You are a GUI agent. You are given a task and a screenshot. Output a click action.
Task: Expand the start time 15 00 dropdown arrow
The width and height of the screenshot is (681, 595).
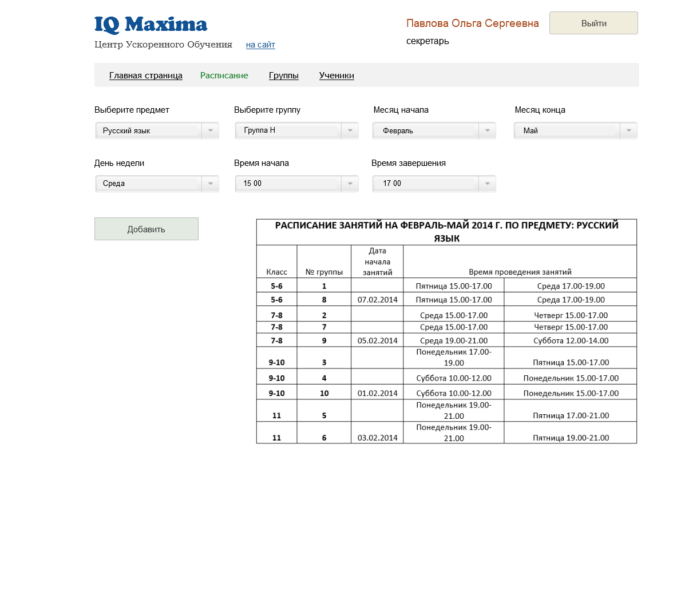(x=350, y=184)
